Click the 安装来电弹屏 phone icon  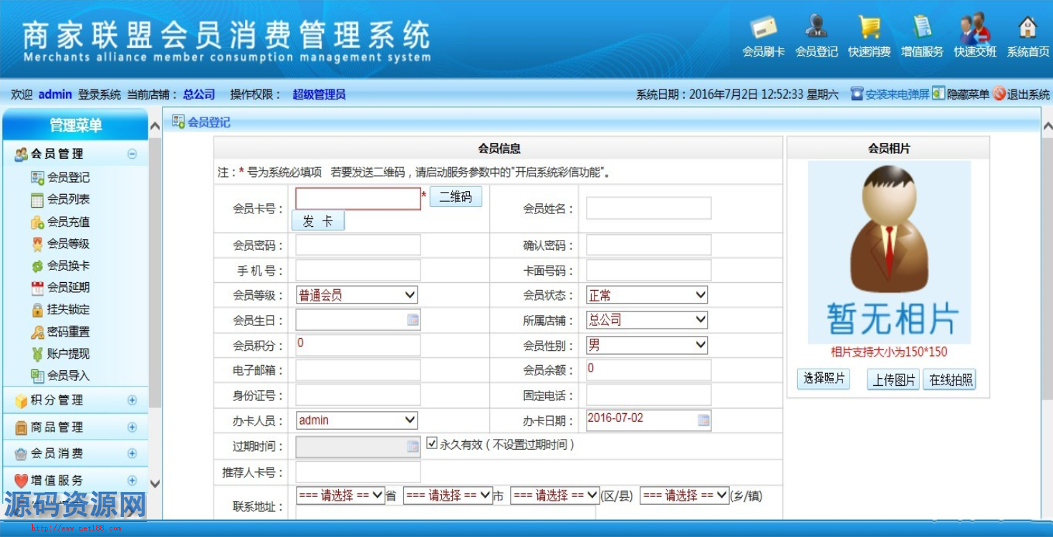(857, 94)
